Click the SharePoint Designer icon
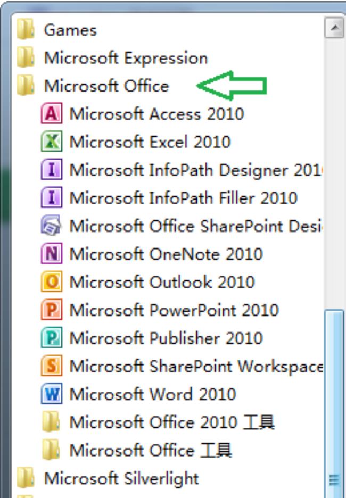 pyautogui.click(x=51, y=226)
